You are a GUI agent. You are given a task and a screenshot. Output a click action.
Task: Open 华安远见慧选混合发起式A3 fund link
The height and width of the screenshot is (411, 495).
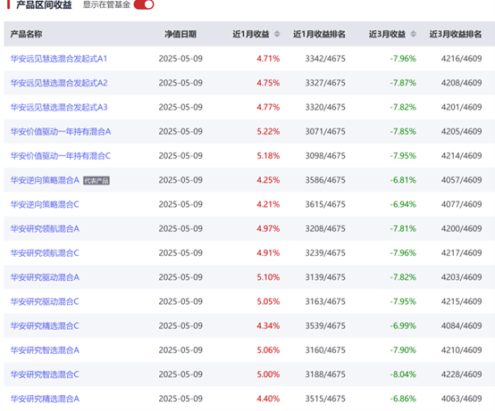pos(59,107)
